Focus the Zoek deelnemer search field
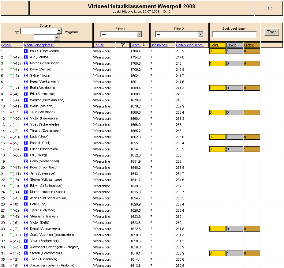The image size is (284, 268). pos(234,34)
